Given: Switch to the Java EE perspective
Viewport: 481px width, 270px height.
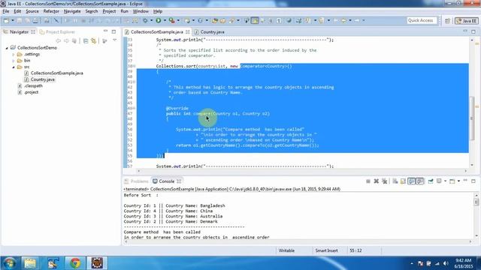Looking at the screenshot, I should click(467, 21).
